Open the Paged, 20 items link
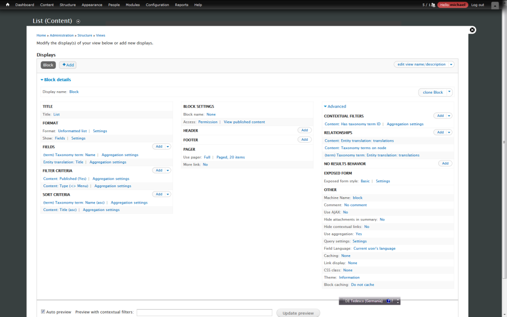The height and width of the screenshot is (317, 507). coord(230,157)
